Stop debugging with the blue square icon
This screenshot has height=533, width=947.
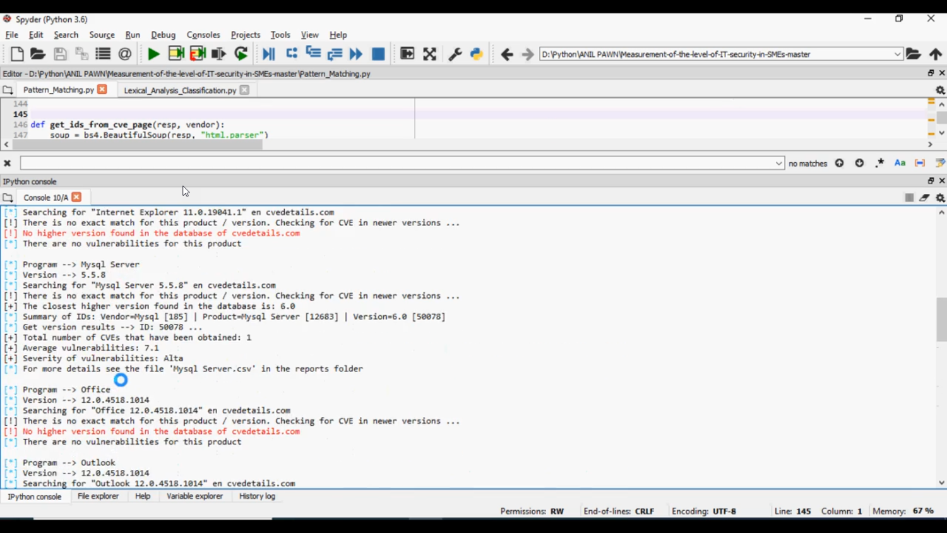tap(378, 54)
